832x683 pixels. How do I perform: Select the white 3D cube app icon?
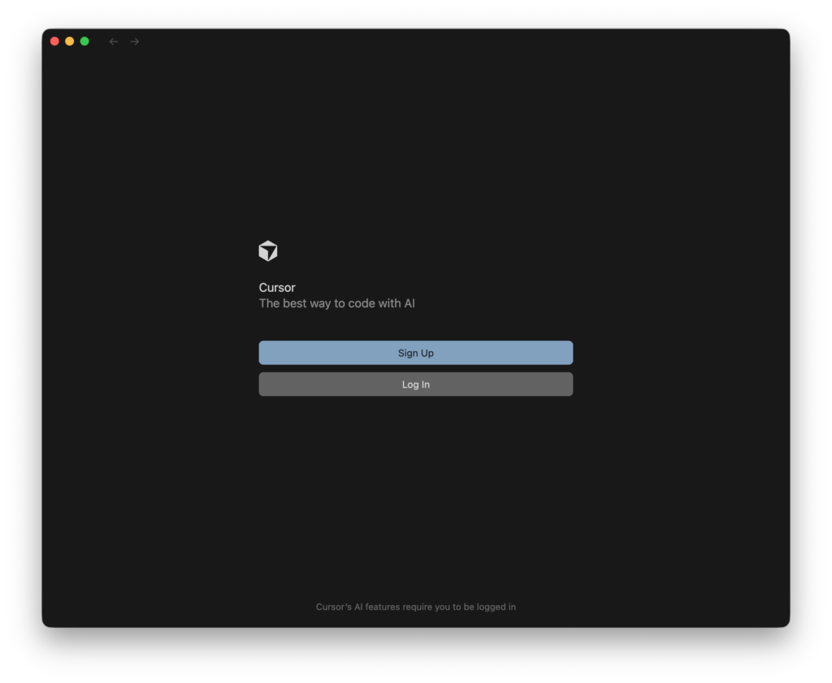click(x=268, y=251)
